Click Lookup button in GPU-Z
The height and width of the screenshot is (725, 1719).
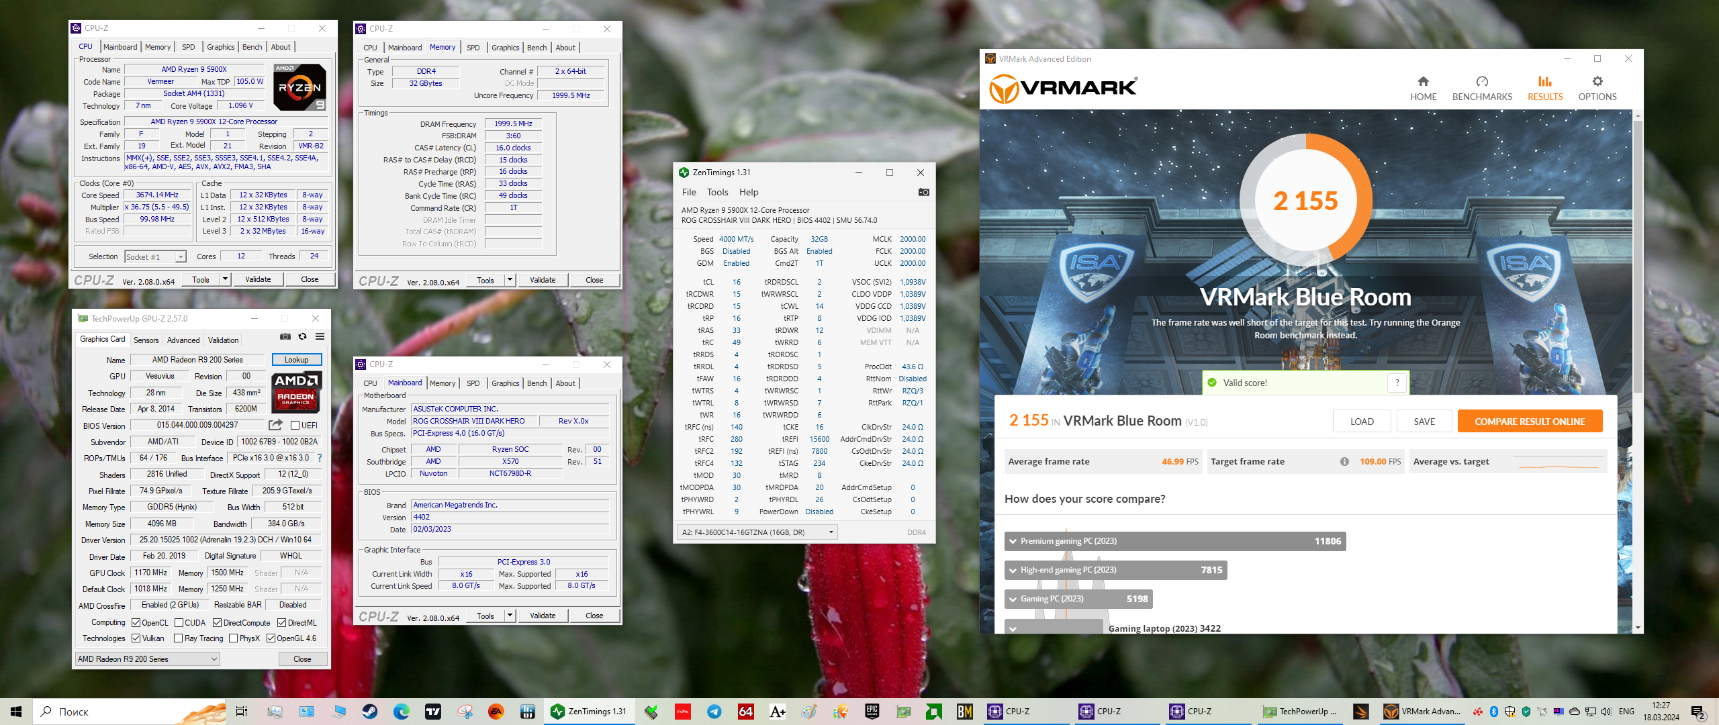pyautogui.click(x=297, y=360)
